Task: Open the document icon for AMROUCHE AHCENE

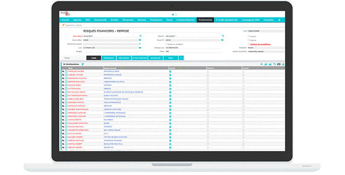Action: 66,71
